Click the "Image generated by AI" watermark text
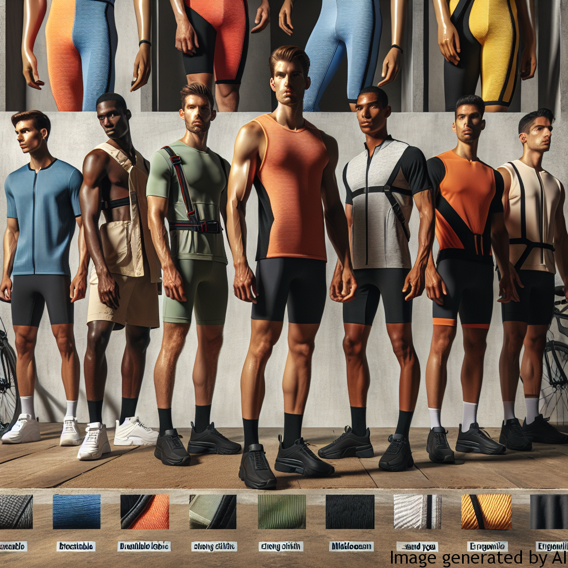Screen dimensions: 568x568 (x=478, y=557)
